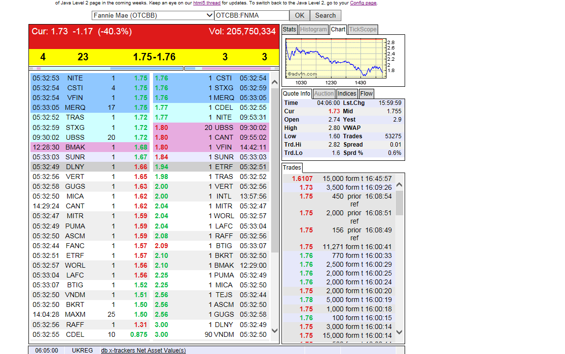Click the Level 2 table scrollbar thumb

(275, 170)
